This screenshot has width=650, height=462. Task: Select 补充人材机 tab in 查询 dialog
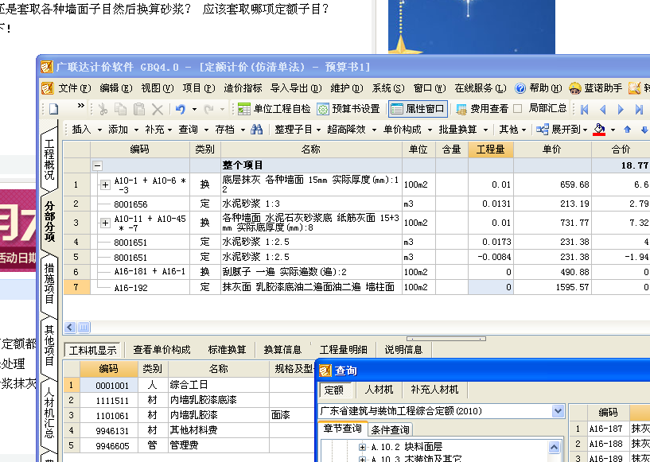pyautogui.click(x=434, y=390)
